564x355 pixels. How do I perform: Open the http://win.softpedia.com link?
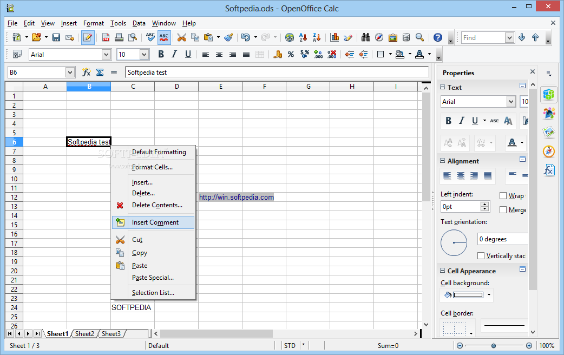point(237,197)
